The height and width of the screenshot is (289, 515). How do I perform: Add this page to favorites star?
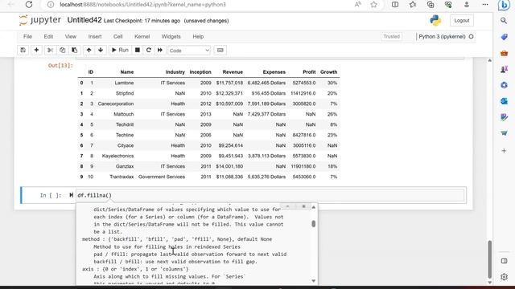(x=373, y=4)
